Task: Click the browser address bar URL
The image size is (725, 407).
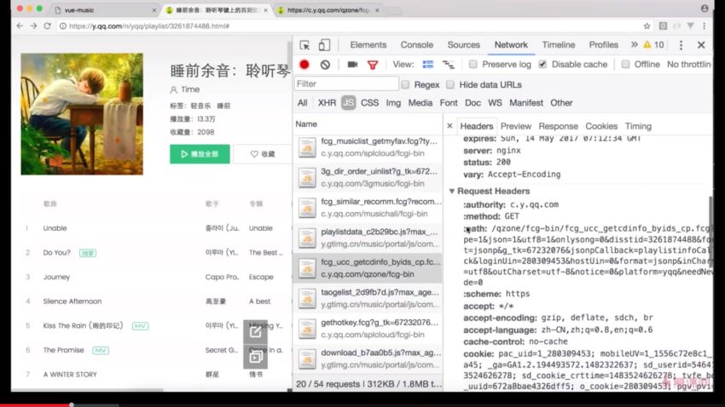Action: coord(149,26)
